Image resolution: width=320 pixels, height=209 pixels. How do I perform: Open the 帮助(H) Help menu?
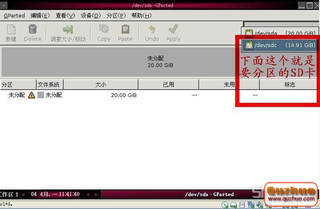click(141, 15)
